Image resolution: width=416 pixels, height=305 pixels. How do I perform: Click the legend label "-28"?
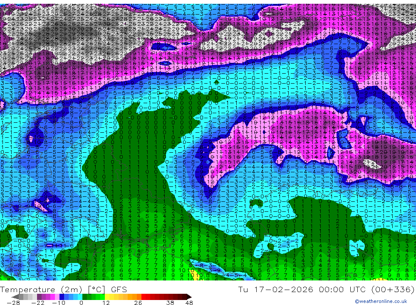point(13,303)
